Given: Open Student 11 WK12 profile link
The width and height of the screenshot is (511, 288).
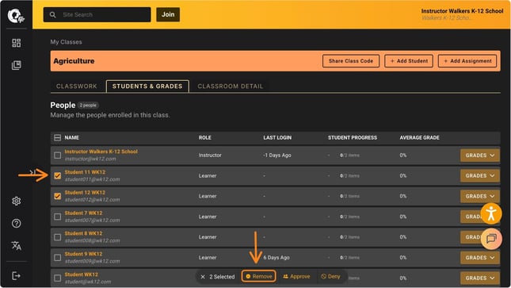Looking at the screenshot, I should [x=85, y=172].
